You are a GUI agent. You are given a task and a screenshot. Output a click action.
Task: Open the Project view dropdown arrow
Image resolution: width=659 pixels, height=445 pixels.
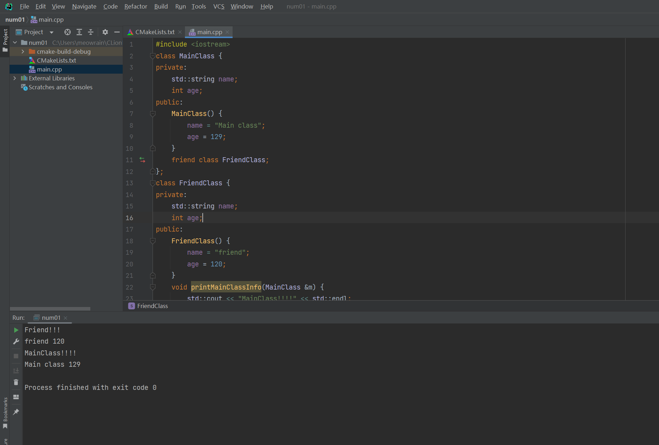(52, 32)
